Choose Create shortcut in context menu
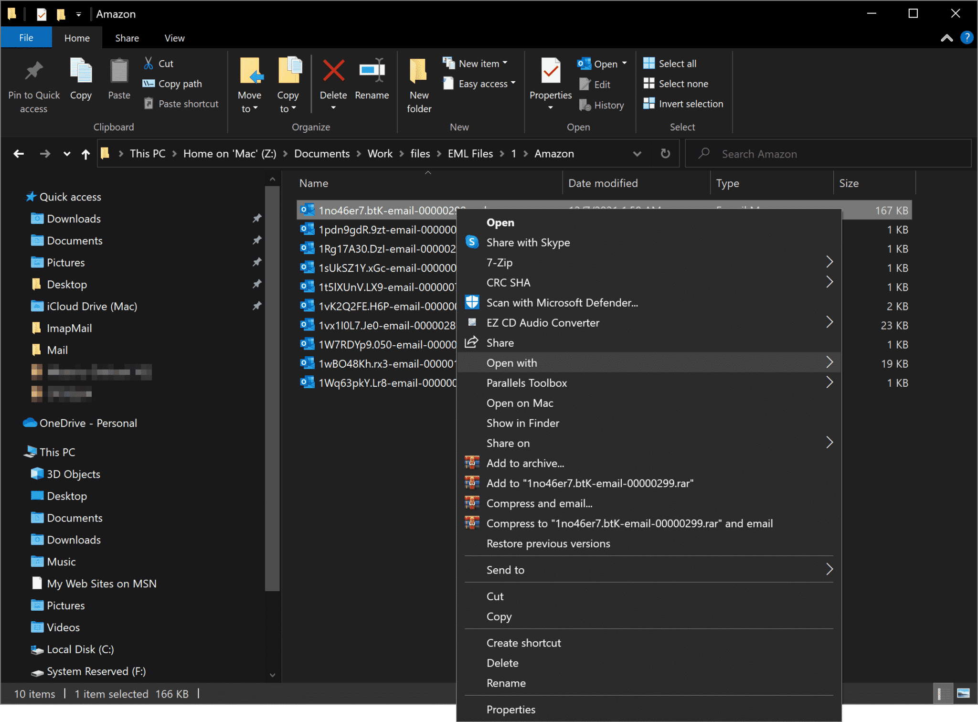 [x=649, y=642]
